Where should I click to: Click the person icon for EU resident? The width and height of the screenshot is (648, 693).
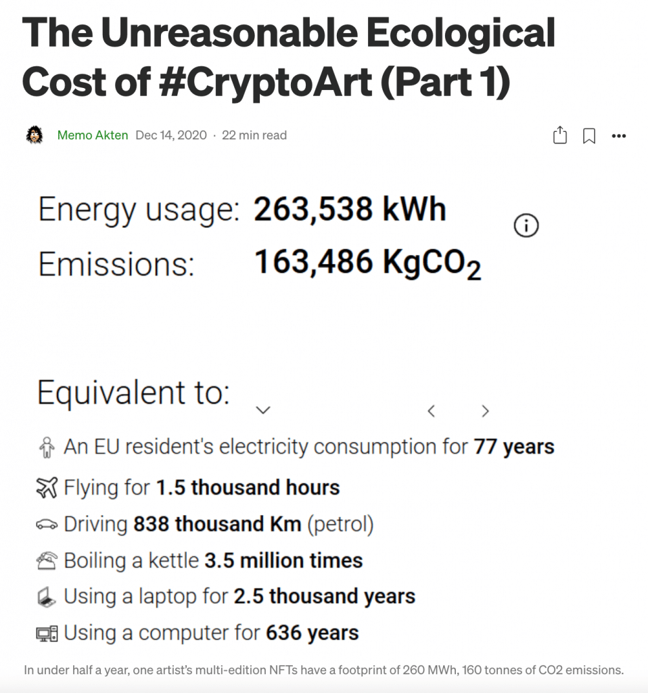coord(47,447)
